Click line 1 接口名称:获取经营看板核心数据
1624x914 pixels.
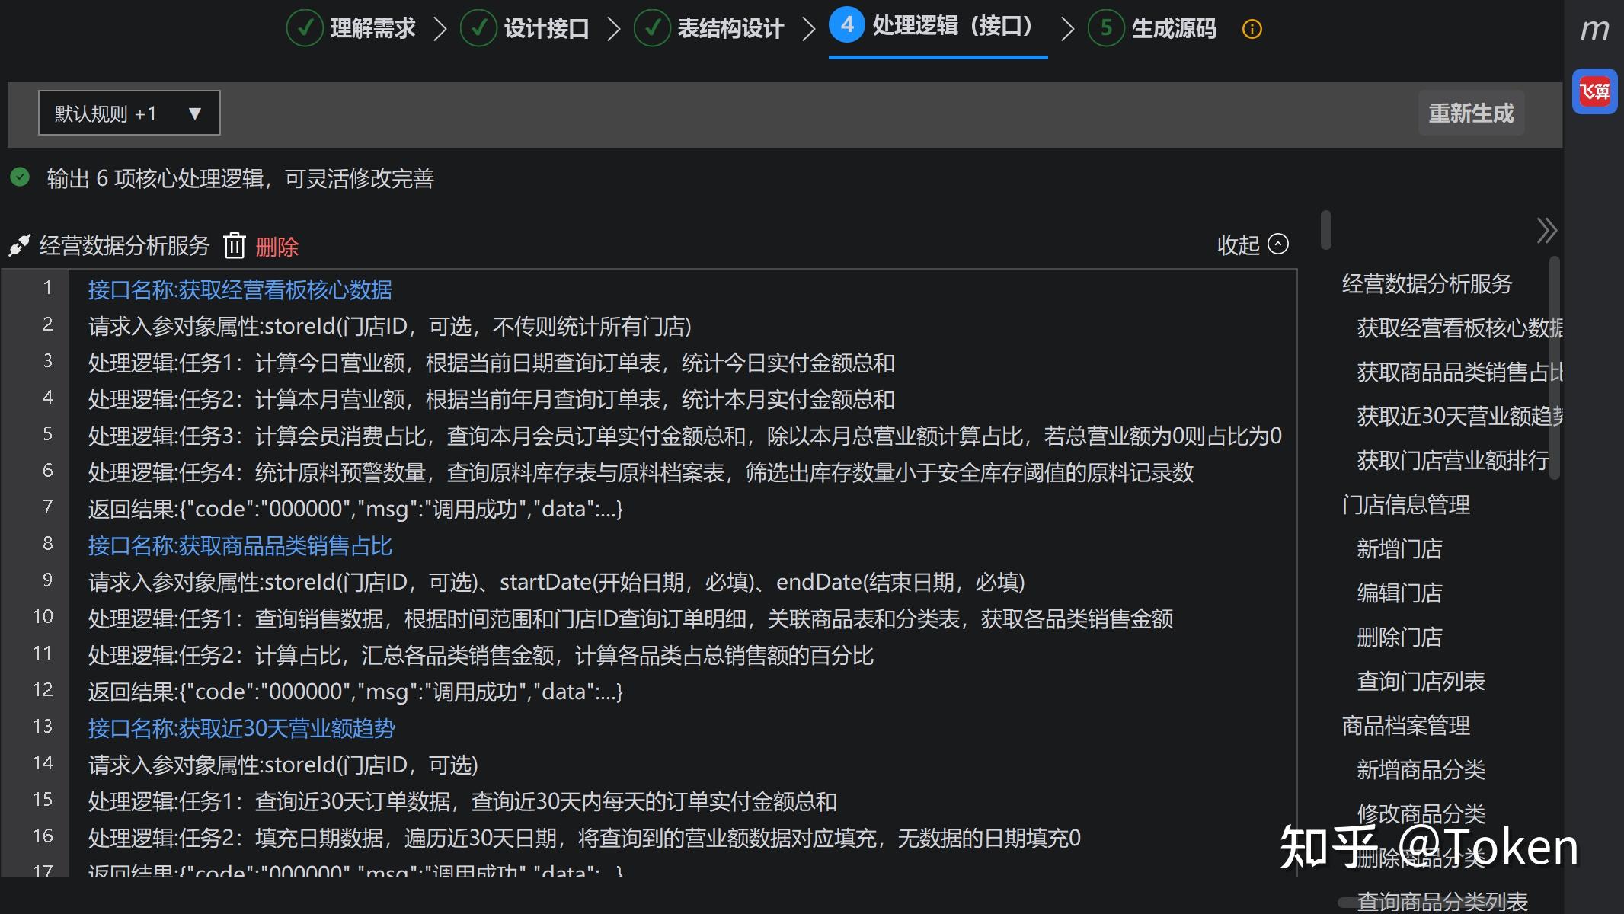(x=240, y=289)
